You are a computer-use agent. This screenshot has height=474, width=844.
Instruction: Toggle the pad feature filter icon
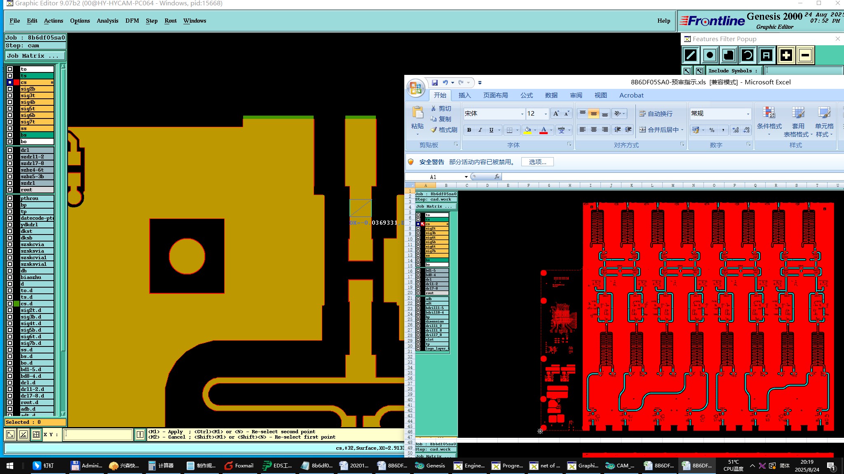(x=710, y=55)
